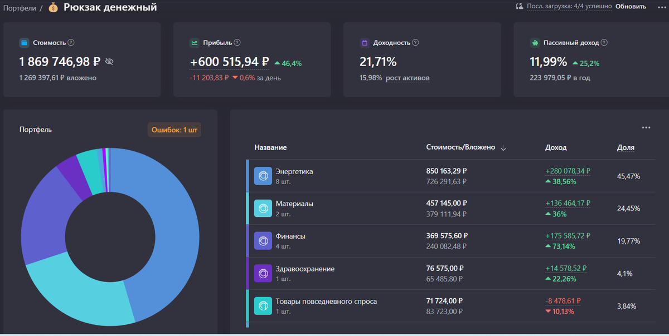Sort by Стоимость/Вложено column arrow

point(503,148)
